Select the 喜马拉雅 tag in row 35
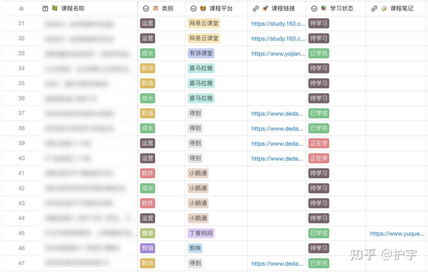The width and height of the screenshot is (428, 272). click(x=201, y=83)
